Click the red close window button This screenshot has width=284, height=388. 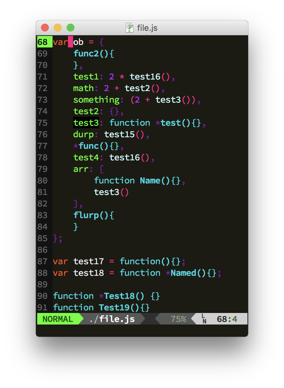45,28
